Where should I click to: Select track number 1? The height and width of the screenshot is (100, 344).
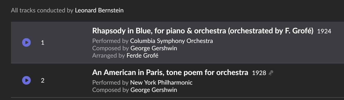43,43
